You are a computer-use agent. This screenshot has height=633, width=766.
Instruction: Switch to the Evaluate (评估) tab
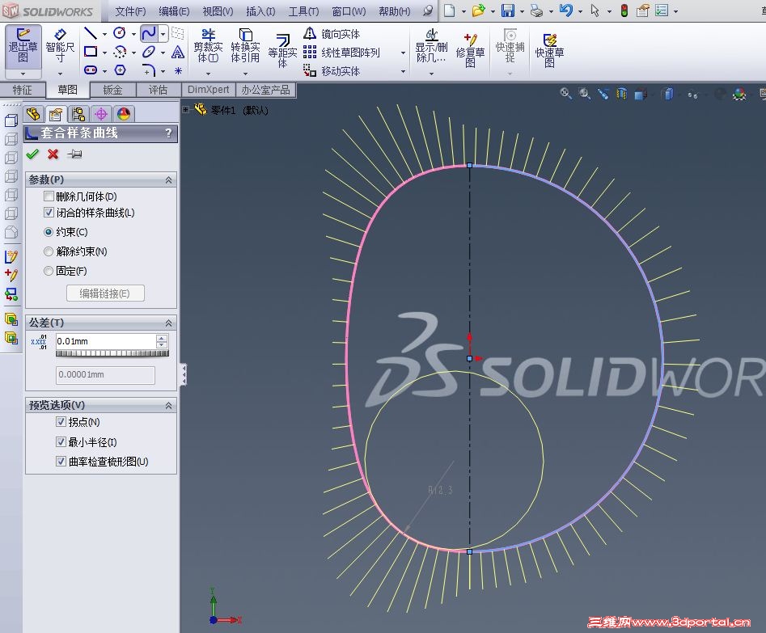[x=158, y=90]
